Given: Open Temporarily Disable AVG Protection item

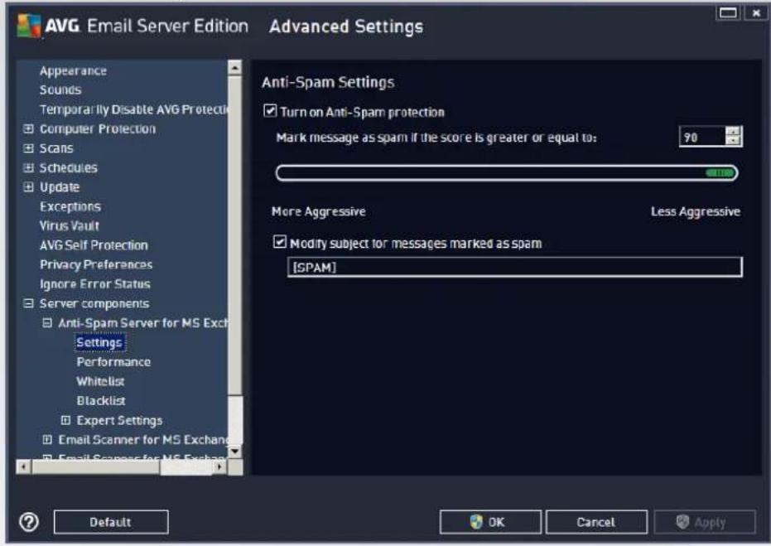Looking at the screenshot, I should pos(134,109).
